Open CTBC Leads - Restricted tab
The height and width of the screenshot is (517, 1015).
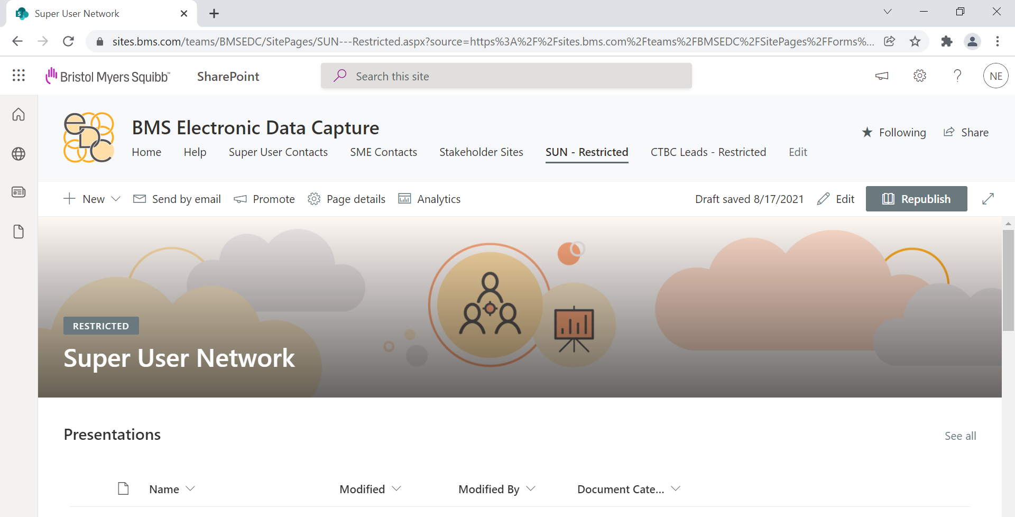tap(708, 152)
